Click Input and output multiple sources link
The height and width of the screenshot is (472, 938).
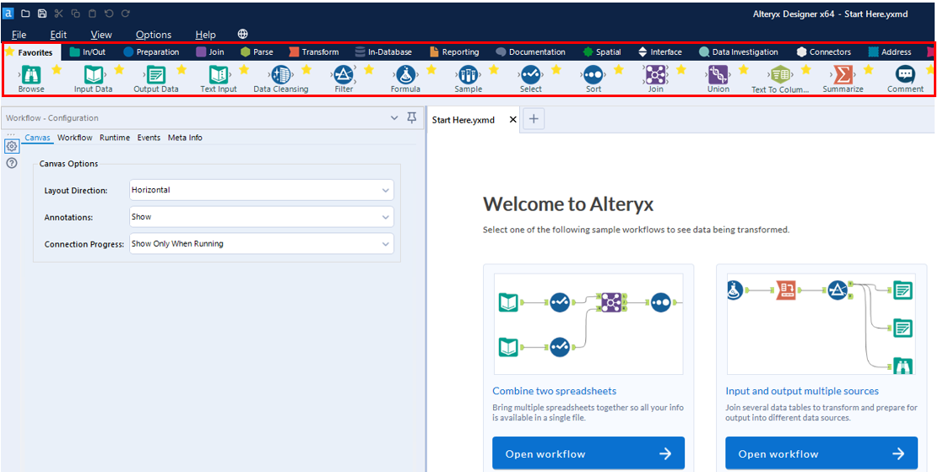[x=802, y=391]
